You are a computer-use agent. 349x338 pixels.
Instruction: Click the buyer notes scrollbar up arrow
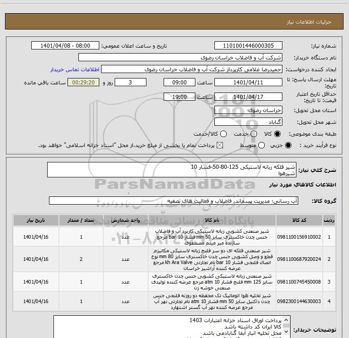(x=286, y=320)
